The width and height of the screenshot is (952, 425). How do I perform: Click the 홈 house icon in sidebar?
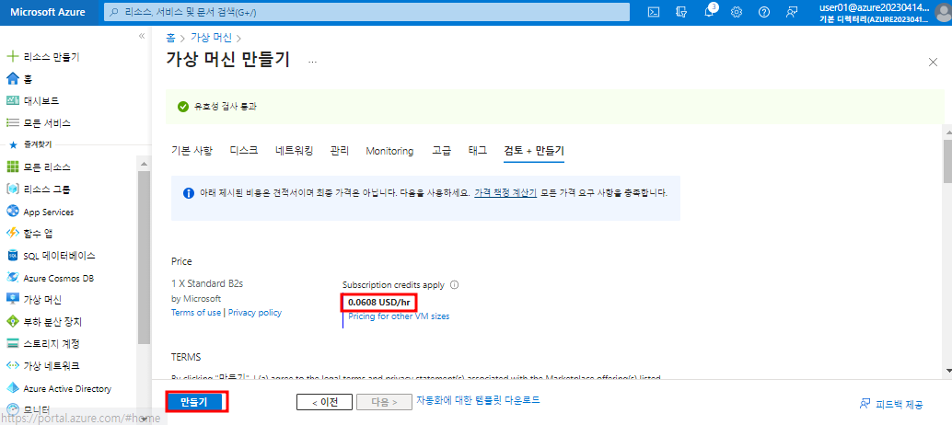pos(12,79)
